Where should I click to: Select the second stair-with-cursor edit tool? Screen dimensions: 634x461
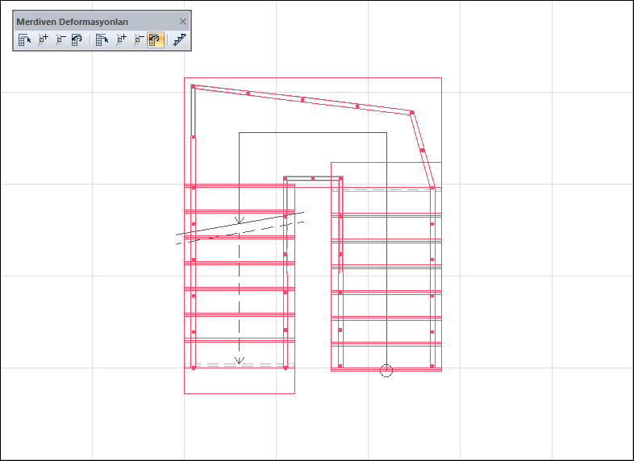(x=102, y=39)
